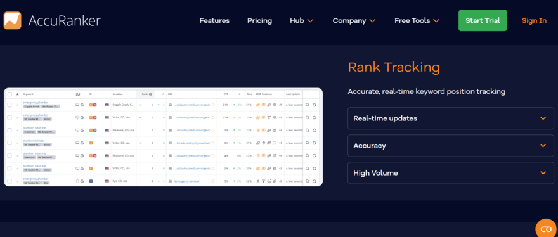Check the Cripple Creek emergency plumber row checkbox
Viewport: 558px width, 237px height.
pos(10,105)
